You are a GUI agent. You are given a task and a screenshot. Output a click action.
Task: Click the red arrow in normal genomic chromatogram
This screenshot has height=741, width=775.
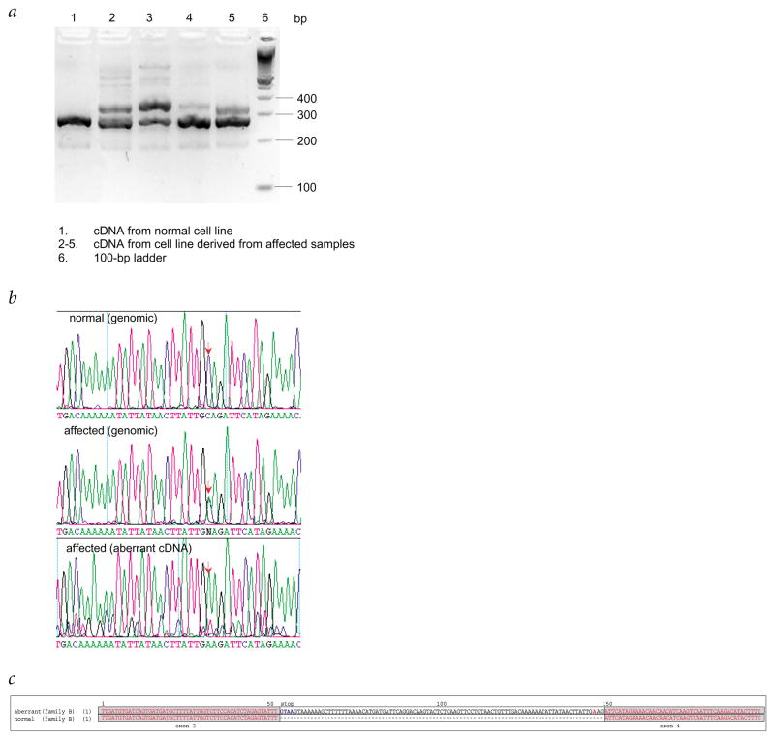tap(207, 348)
